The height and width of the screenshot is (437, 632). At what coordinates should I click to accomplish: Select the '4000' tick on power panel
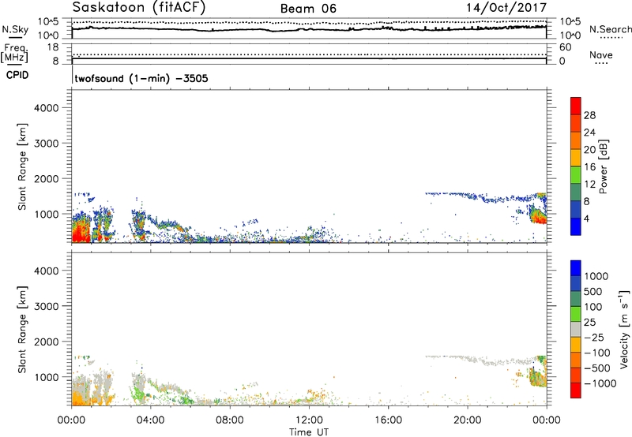(46, 108)
